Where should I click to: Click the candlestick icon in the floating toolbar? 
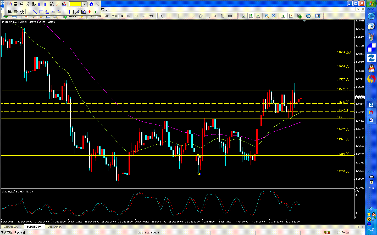coord(9,4)
